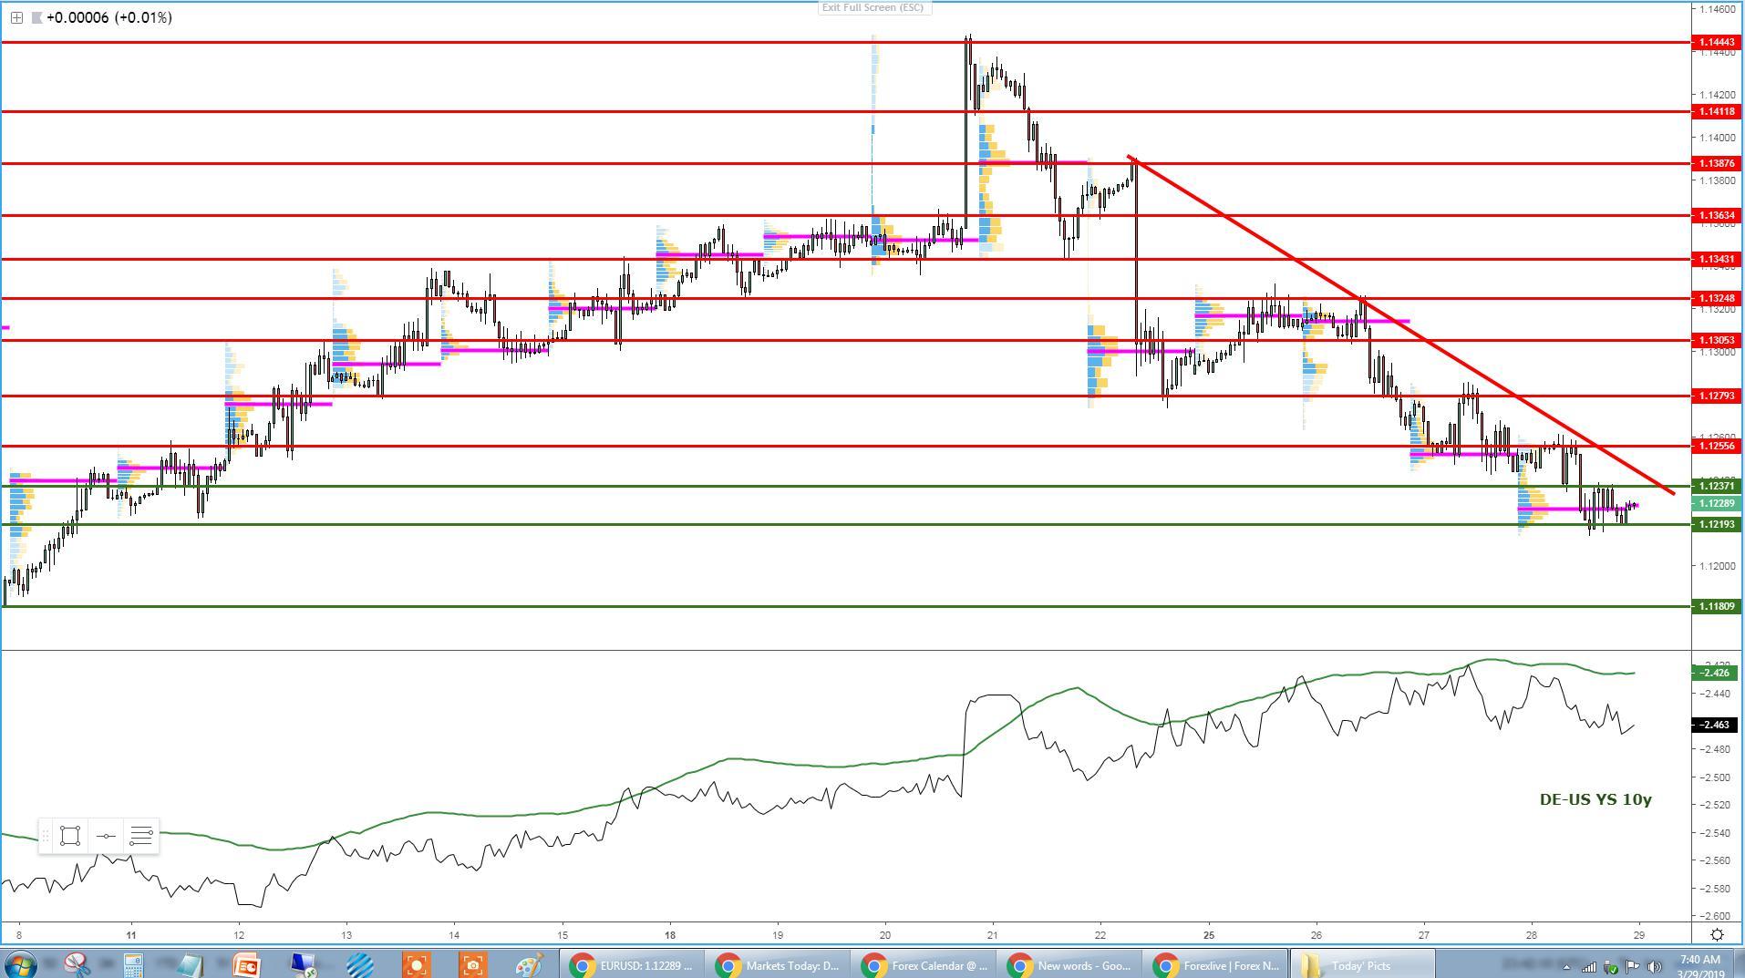Open Action Center flag icon
The image size is (1745, 978).
[1633, 967]
